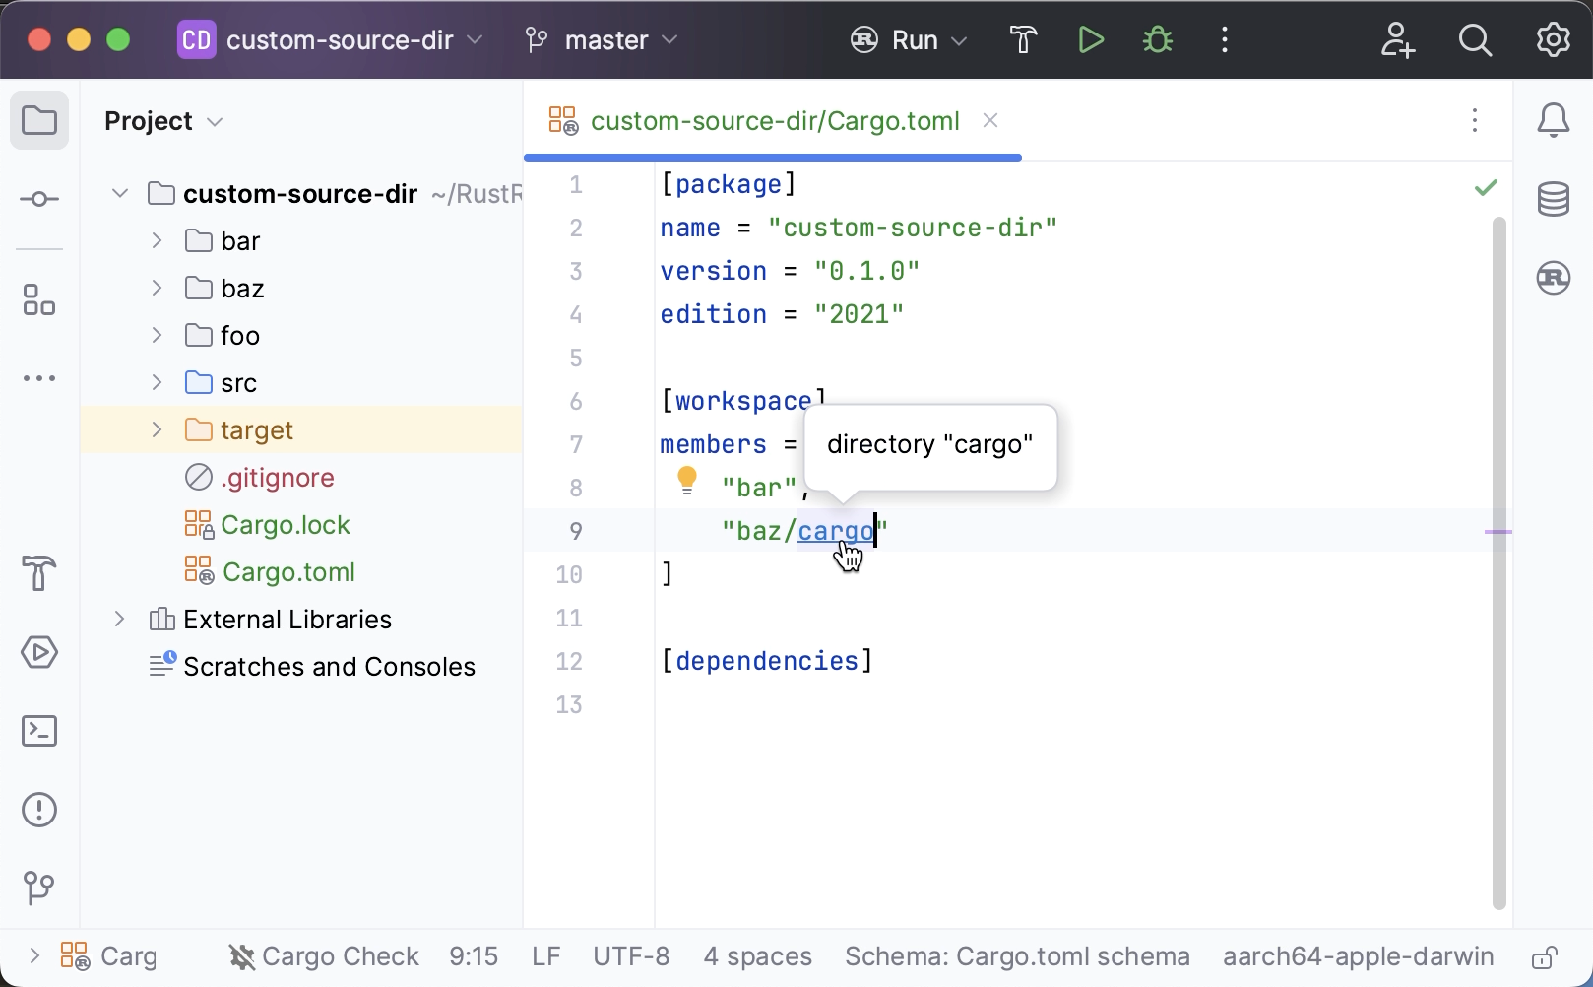Start debugging with the bug icon

1157,39
